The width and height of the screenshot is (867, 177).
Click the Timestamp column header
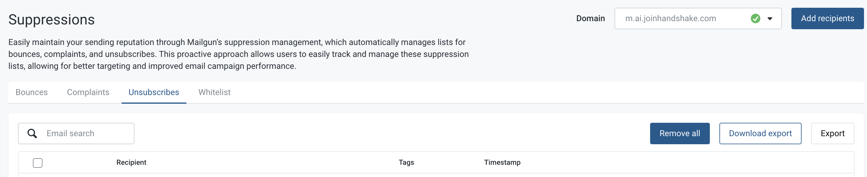pos(502,163)
